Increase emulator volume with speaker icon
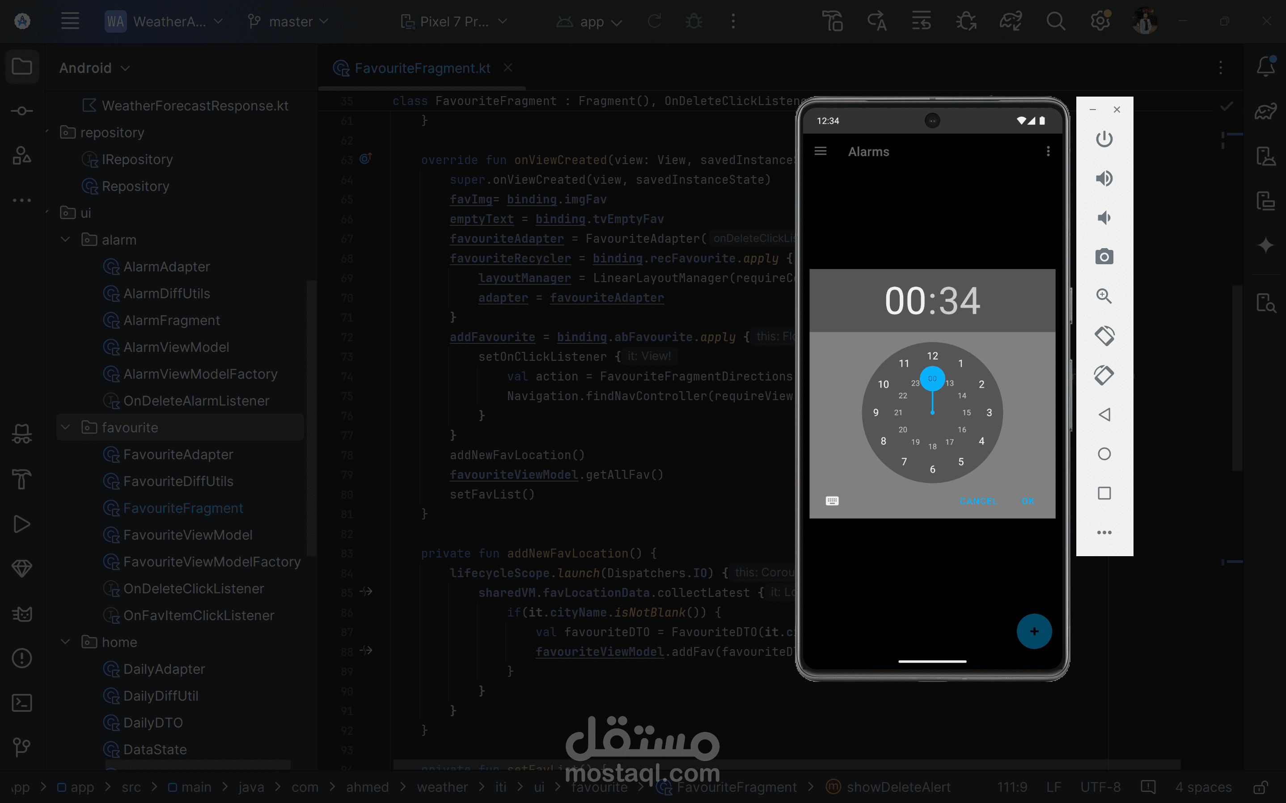The image size is (1286, 803). [x=1104, y=178]
